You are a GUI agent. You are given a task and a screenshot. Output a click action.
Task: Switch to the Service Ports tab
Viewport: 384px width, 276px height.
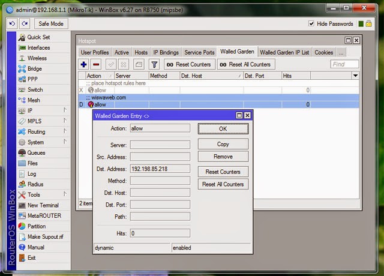point(199,53)
